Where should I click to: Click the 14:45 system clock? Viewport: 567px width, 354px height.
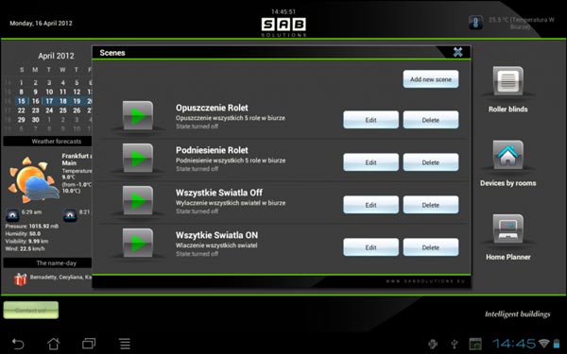tap(514, 344)
